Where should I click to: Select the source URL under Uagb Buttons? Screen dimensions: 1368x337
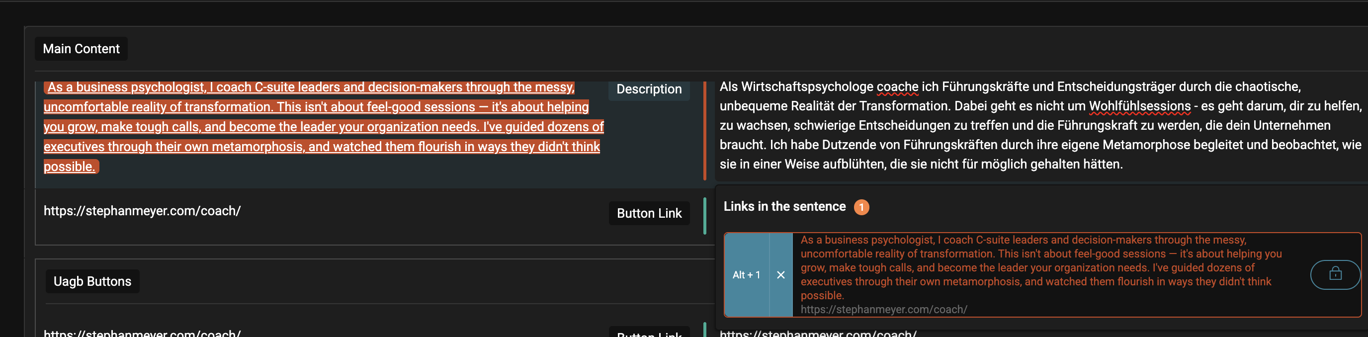click(x=142, y=333)
